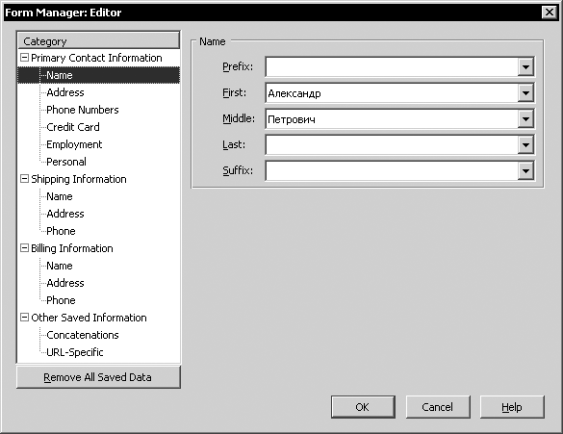Click the Cancel button
Image resolution: width=563 pixels, height=434 pixels.
click(438, 407)
